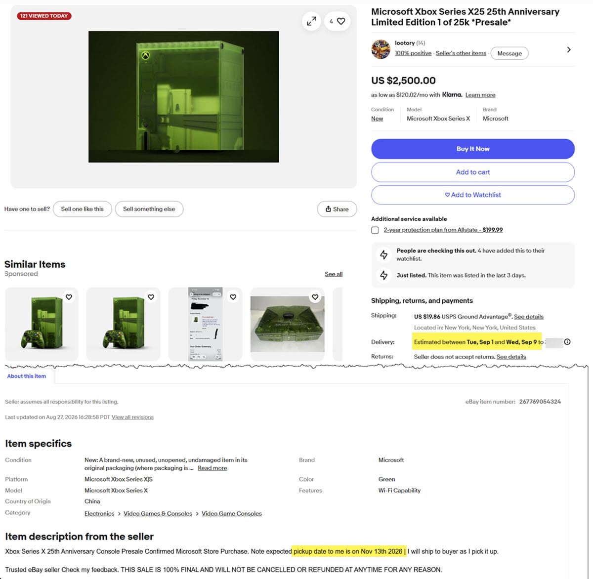593x579 pixels.
Task: Add listing to Watchlist
Action: (x=473, y=195)
